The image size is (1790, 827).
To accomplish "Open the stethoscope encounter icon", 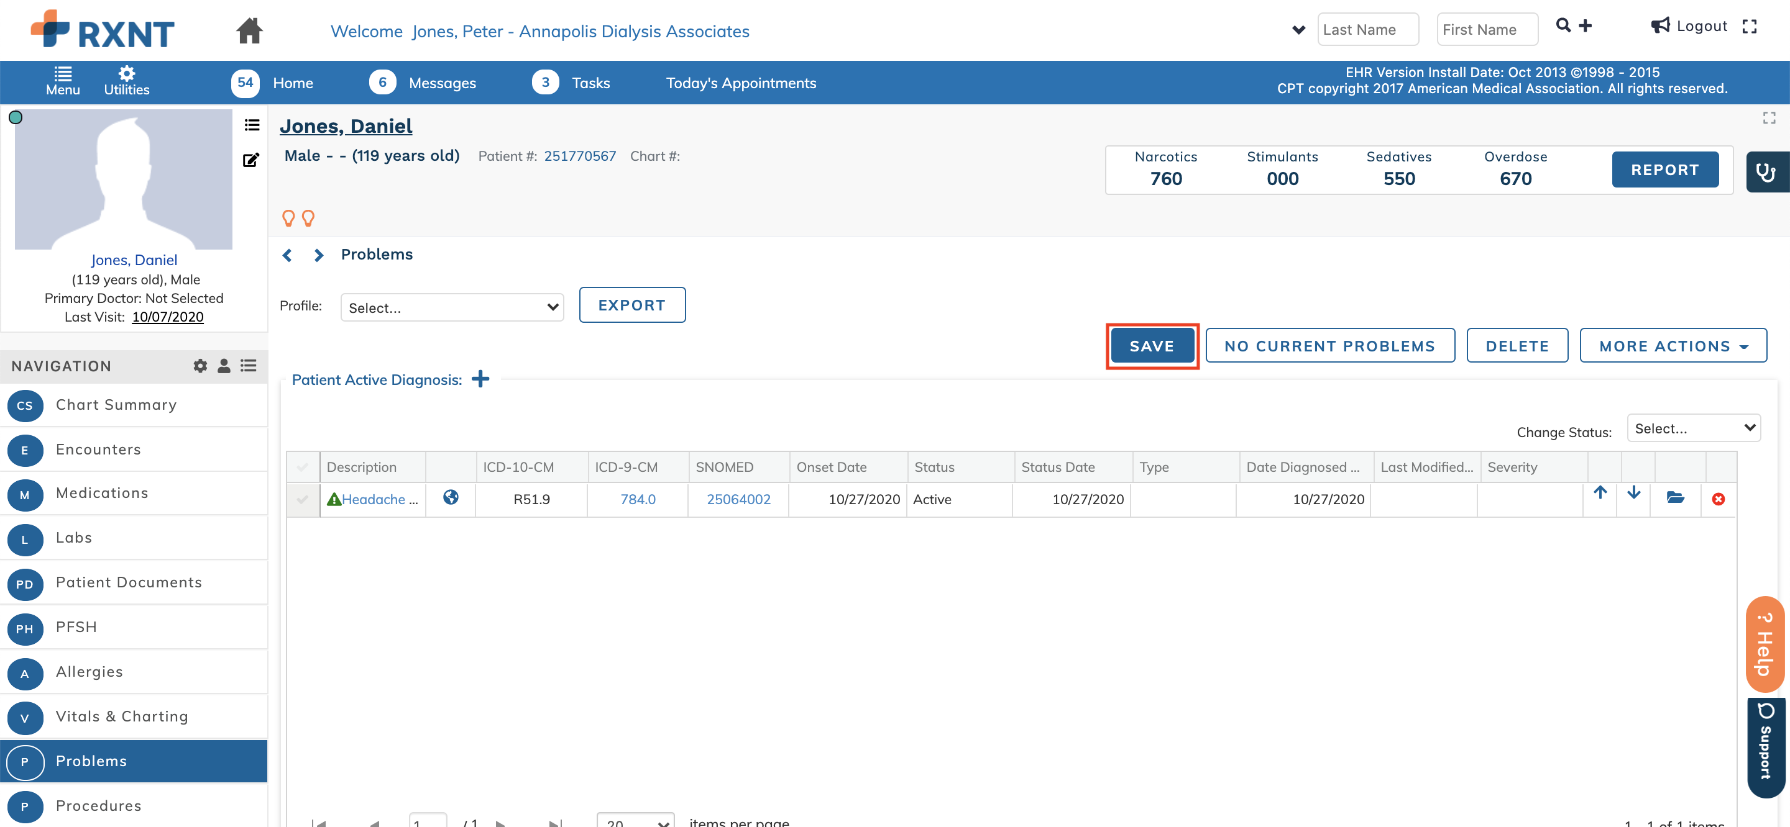I will point(1765,171).
